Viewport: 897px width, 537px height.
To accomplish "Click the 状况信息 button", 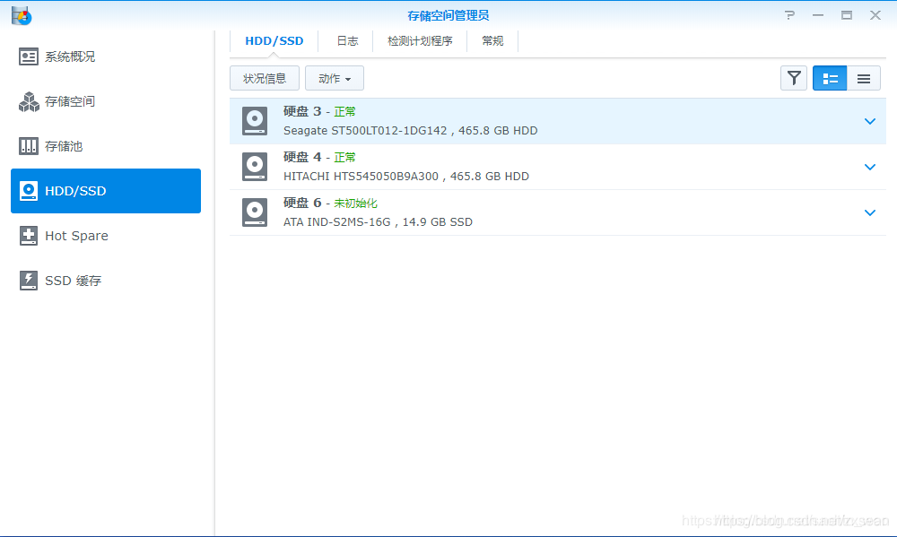I will [x=264, y=78].
